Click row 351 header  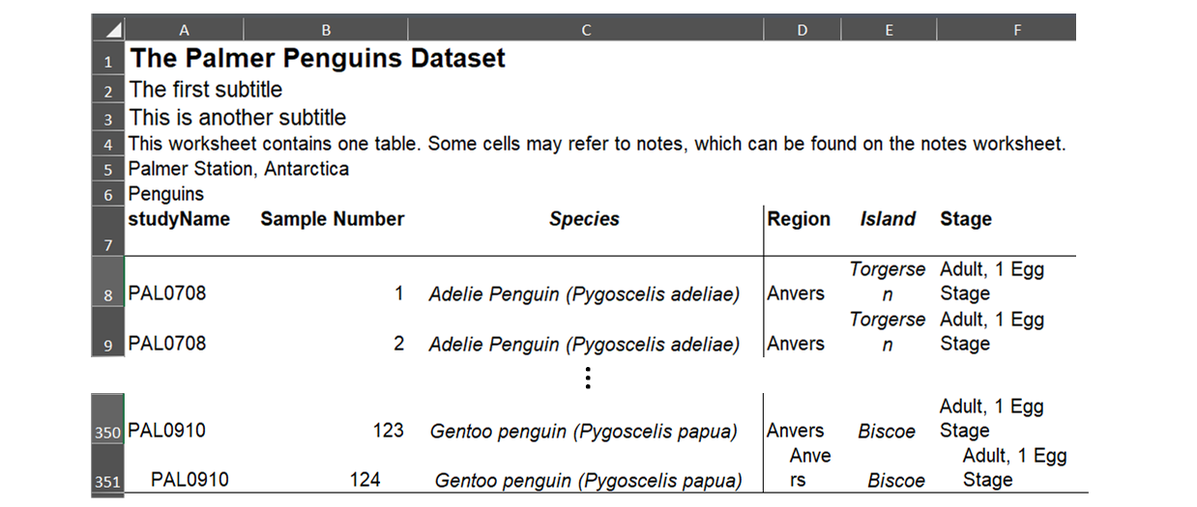click(x=107, y=481)
